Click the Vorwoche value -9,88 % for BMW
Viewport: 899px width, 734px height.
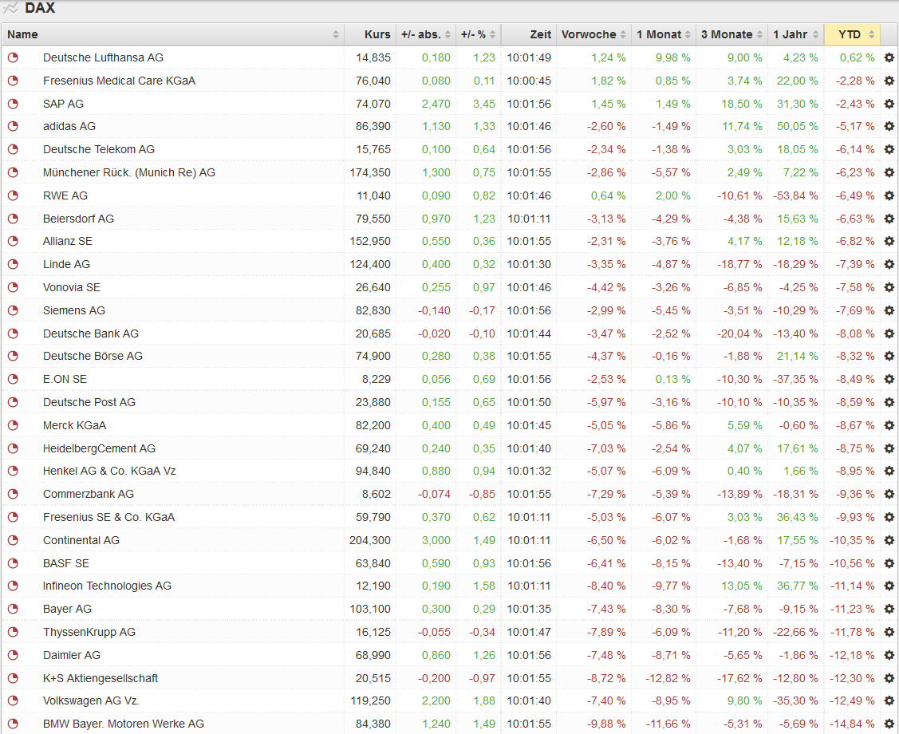pos(606,724)
